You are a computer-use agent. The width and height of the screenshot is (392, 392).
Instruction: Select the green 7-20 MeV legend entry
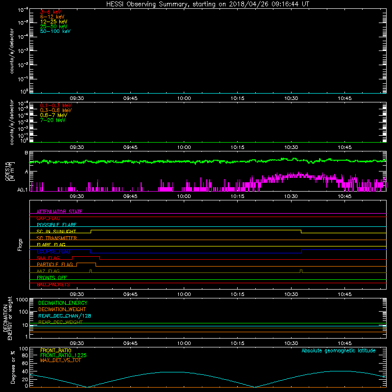53,120
